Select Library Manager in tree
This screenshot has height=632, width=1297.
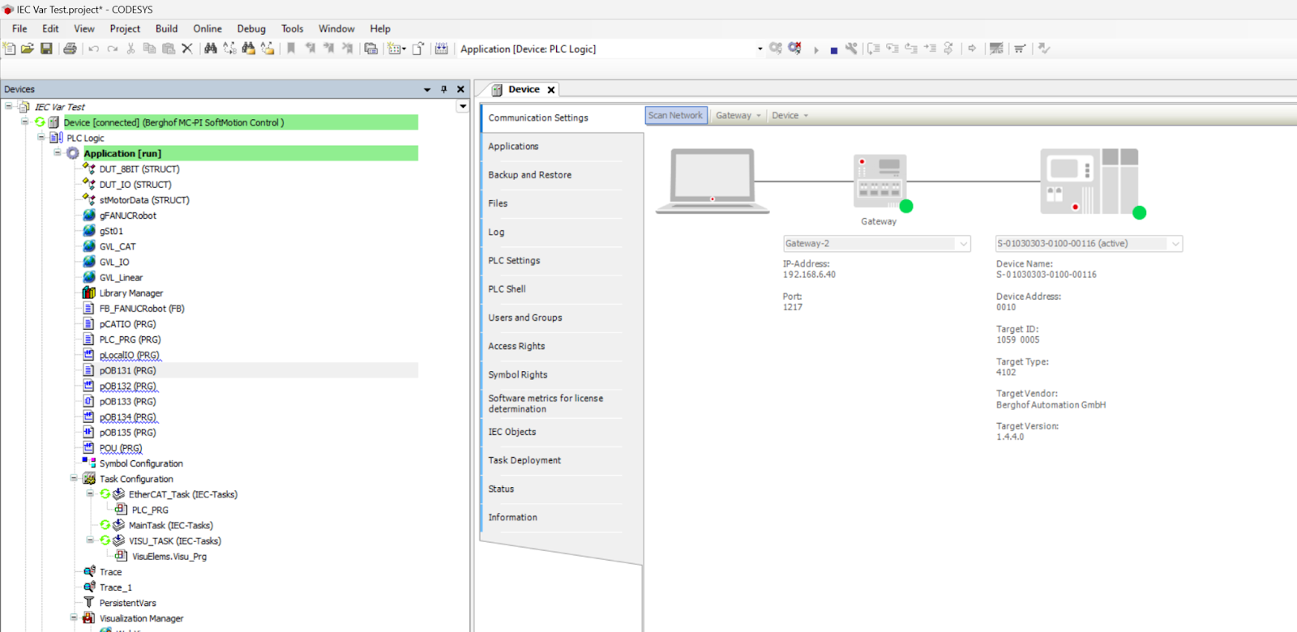(x=131, y=293)
